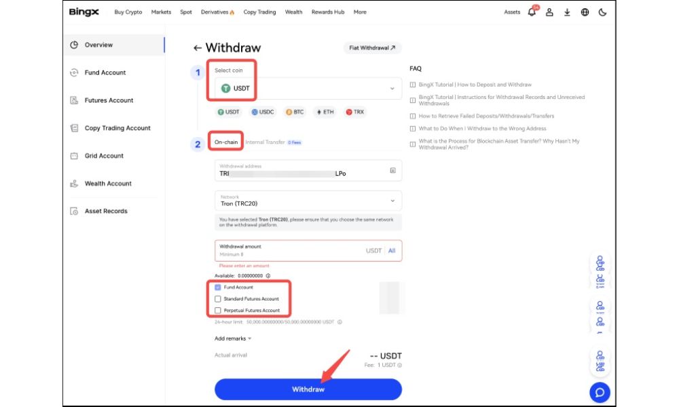Open the user profile icon

[550, 12]
